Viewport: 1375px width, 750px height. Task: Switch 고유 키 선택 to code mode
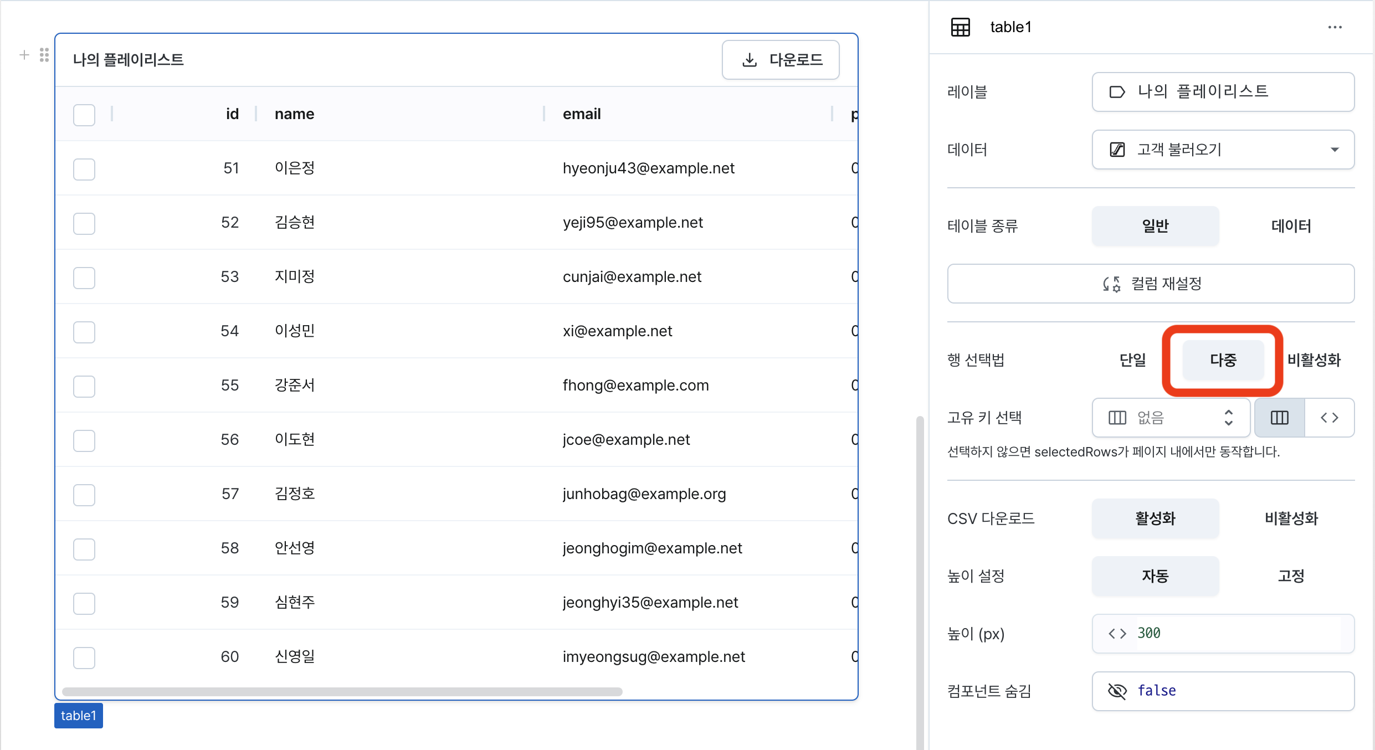coord(1329,418)
